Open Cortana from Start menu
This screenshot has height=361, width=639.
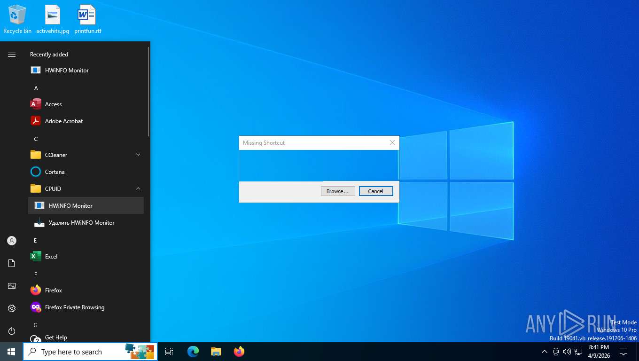pos(86,172)
